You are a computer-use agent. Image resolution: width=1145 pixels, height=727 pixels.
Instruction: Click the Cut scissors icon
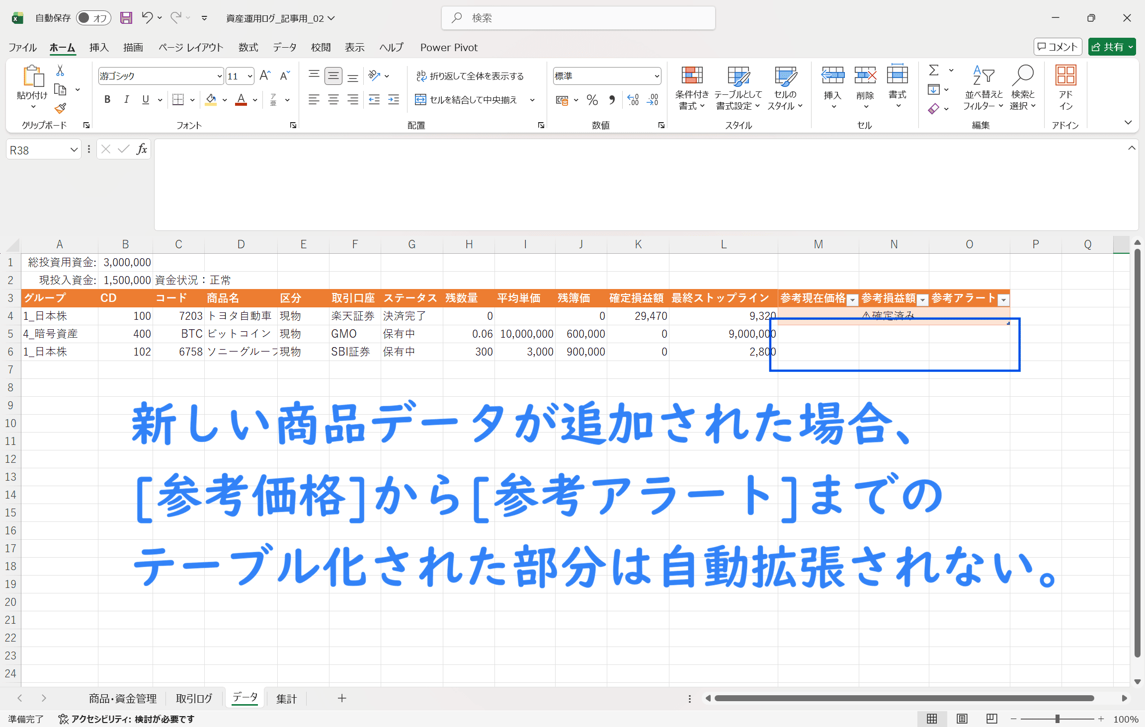click(x=60, y=71)
